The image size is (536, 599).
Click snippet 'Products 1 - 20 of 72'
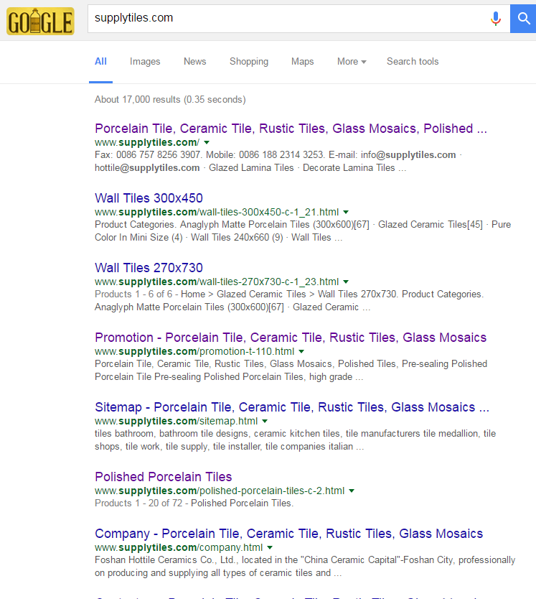tap(194, 503)
